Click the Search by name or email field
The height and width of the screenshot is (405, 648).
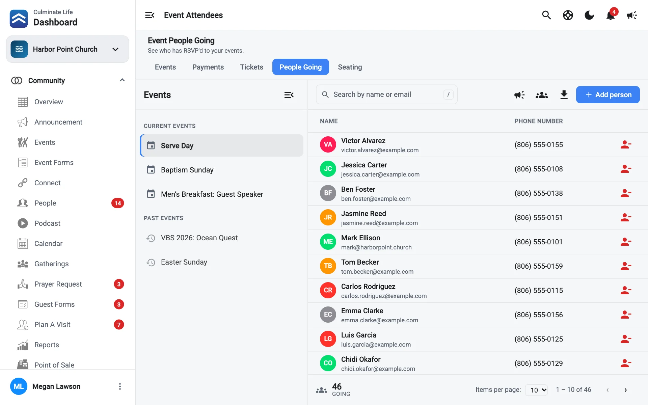[x=387, y=94]
